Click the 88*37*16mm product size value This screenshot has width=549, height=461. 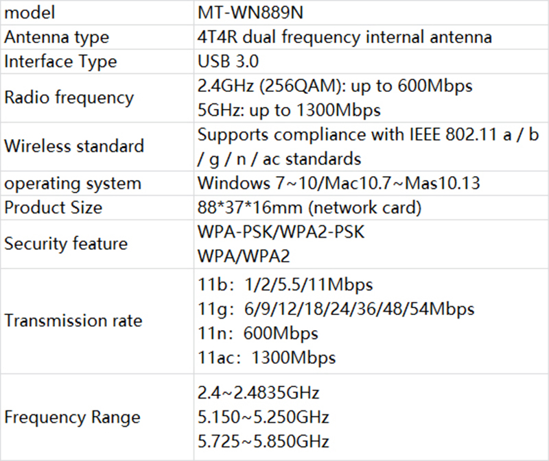pyautogui.click(x=308, y=208)
